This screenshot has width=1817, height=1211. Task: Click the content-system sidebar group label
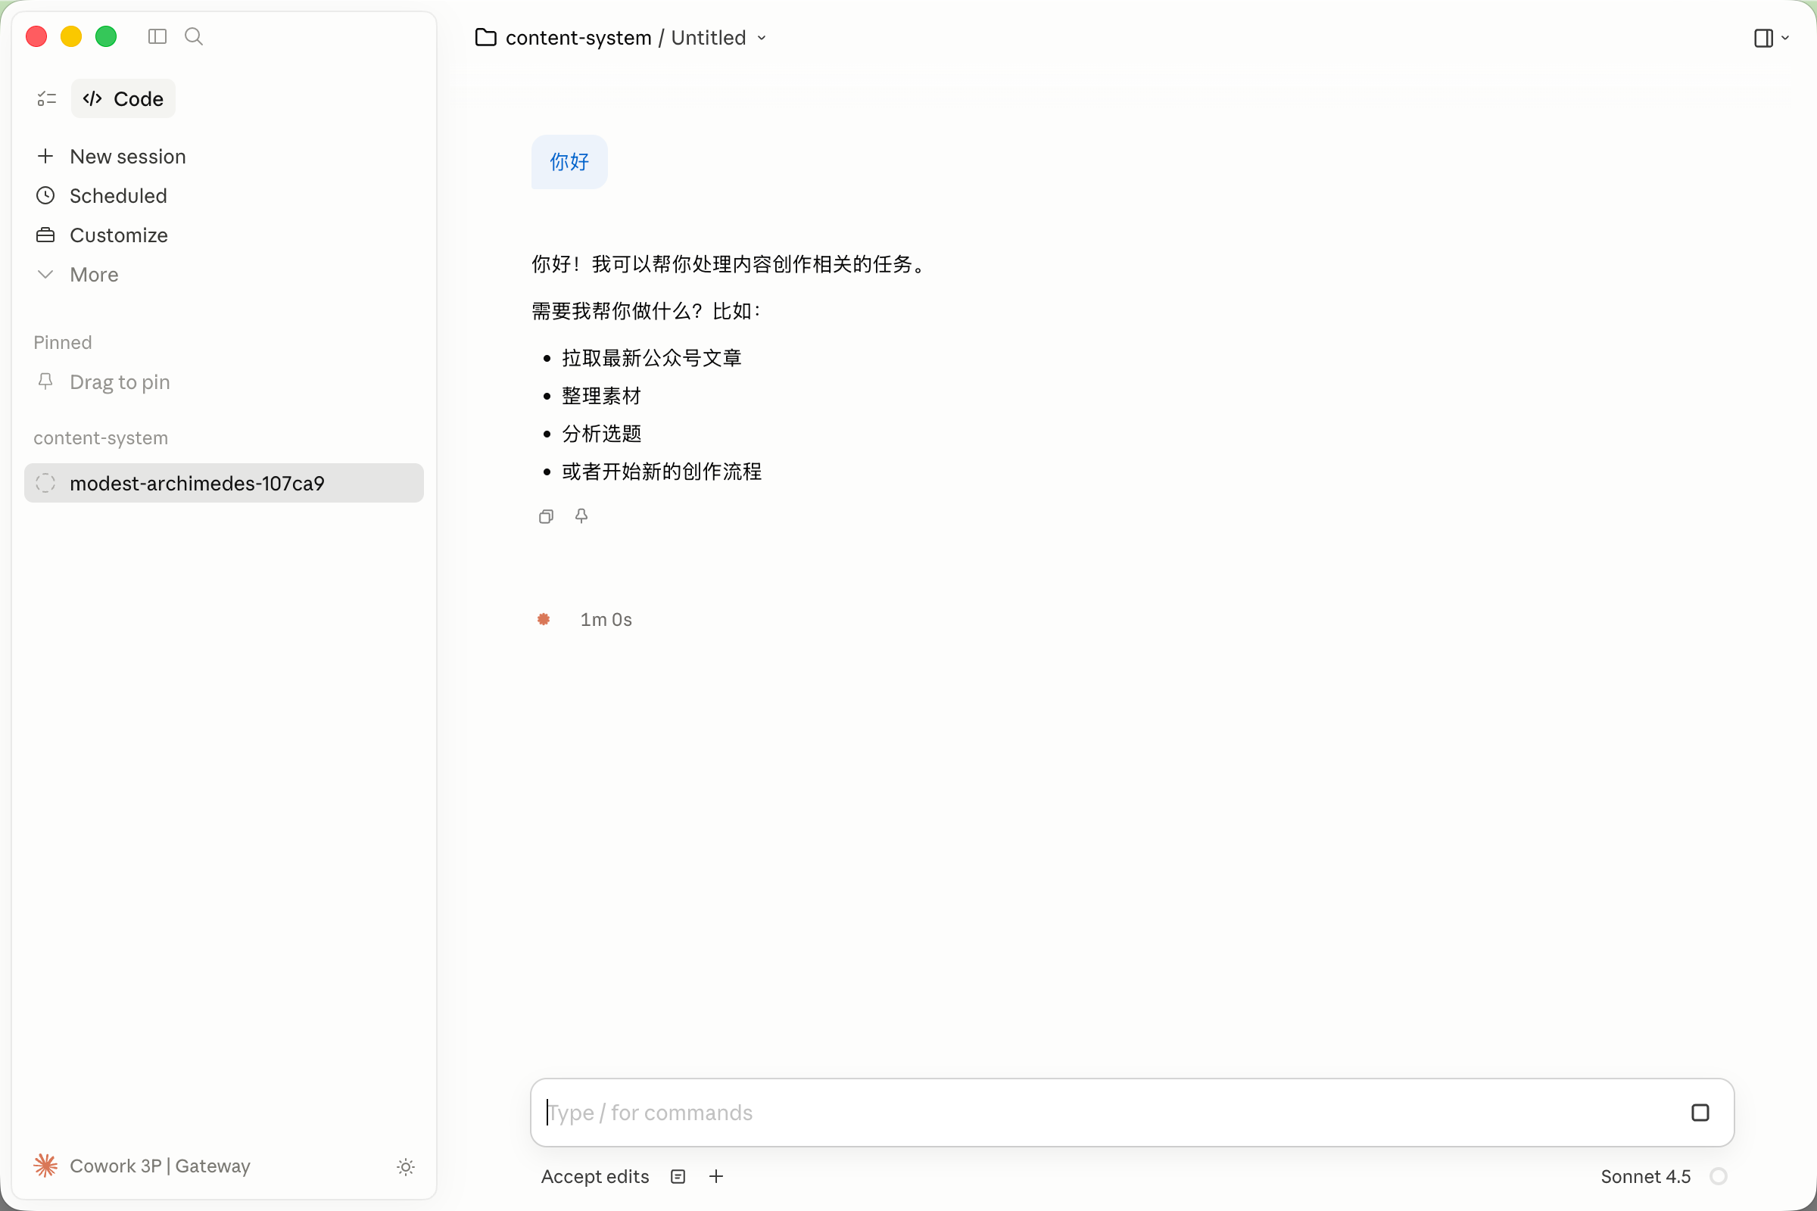click(101, 438)
